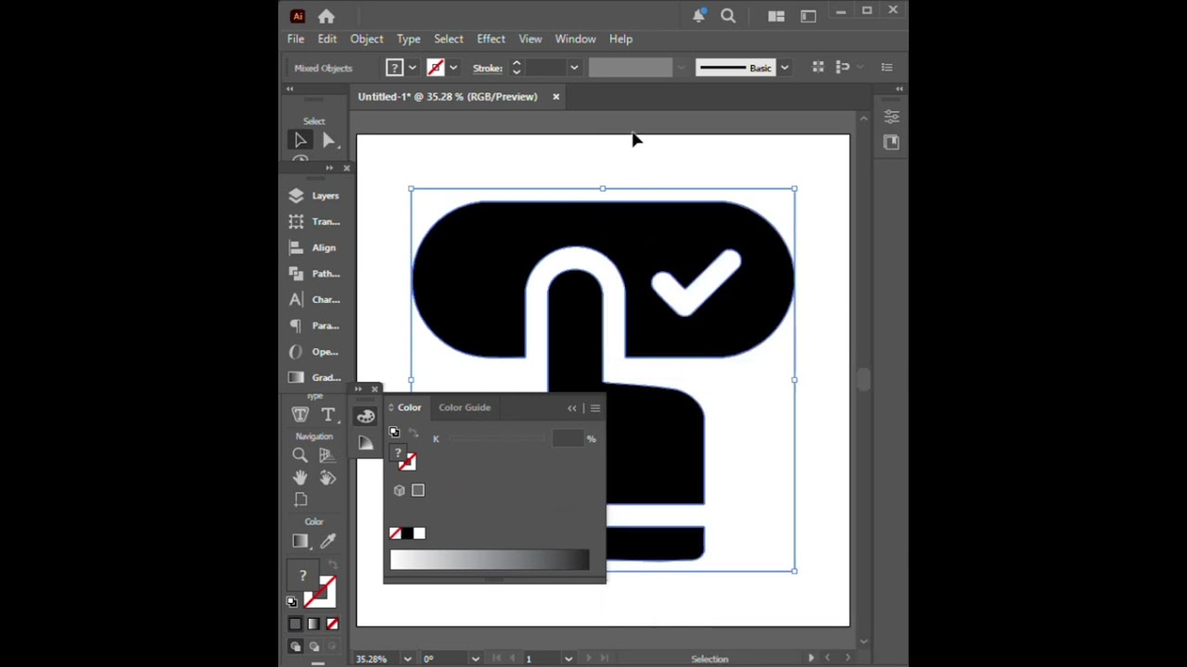Select the Selection tool arrow
This screenshot has width=1187, height=667.
click(x=300, y=140)
